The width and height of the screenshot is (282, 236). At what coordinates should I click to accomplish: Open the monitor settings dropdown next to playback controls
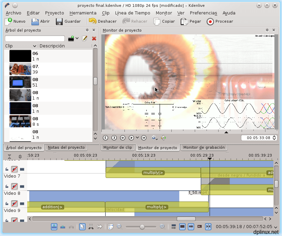(154, 137)
